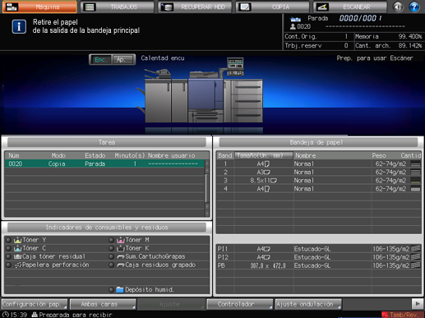Click the info icon beside paper removal message
Screen dimensions: 425x318
(x=19, y=26)
